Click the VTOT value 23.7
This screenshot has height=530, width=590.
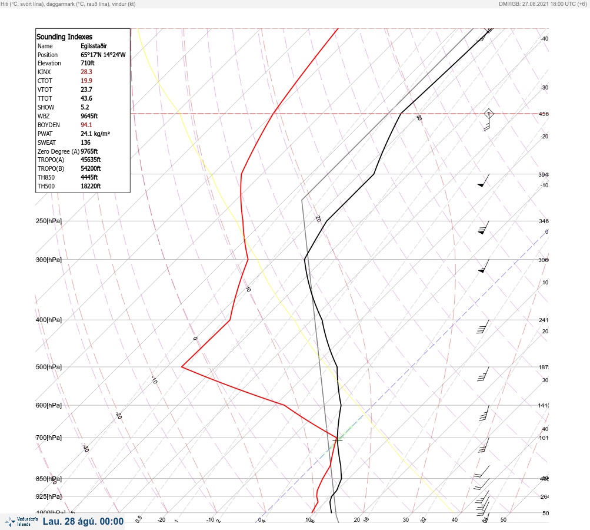pyautogui.click(x=86, y=90)
